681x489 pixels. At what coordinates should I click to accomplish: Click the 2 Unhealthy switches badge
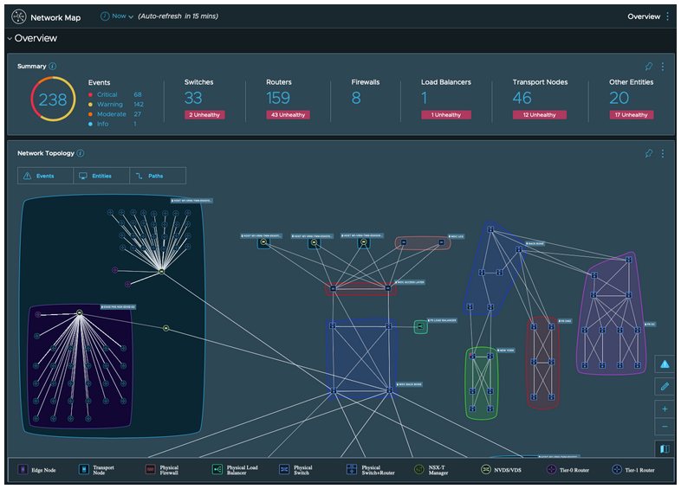(204, 114)
